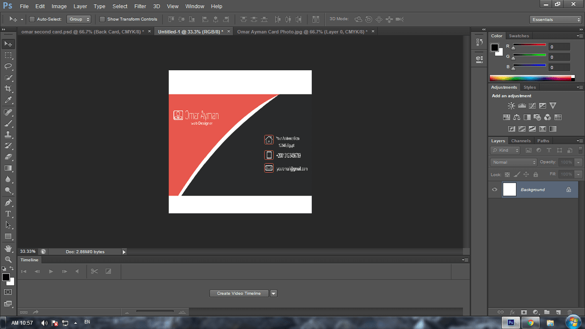The width and height of the screenshot is (585, 329).
Task: Select the Eyedropper tool
Action: pos(8,100)
